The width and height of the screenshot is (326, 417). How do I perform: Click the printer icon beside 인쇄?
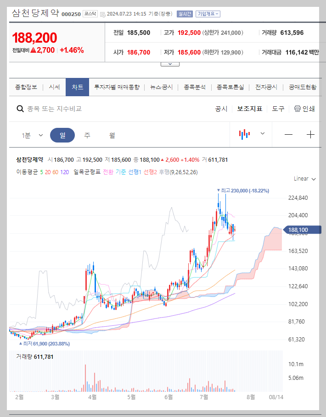point(297,109)
